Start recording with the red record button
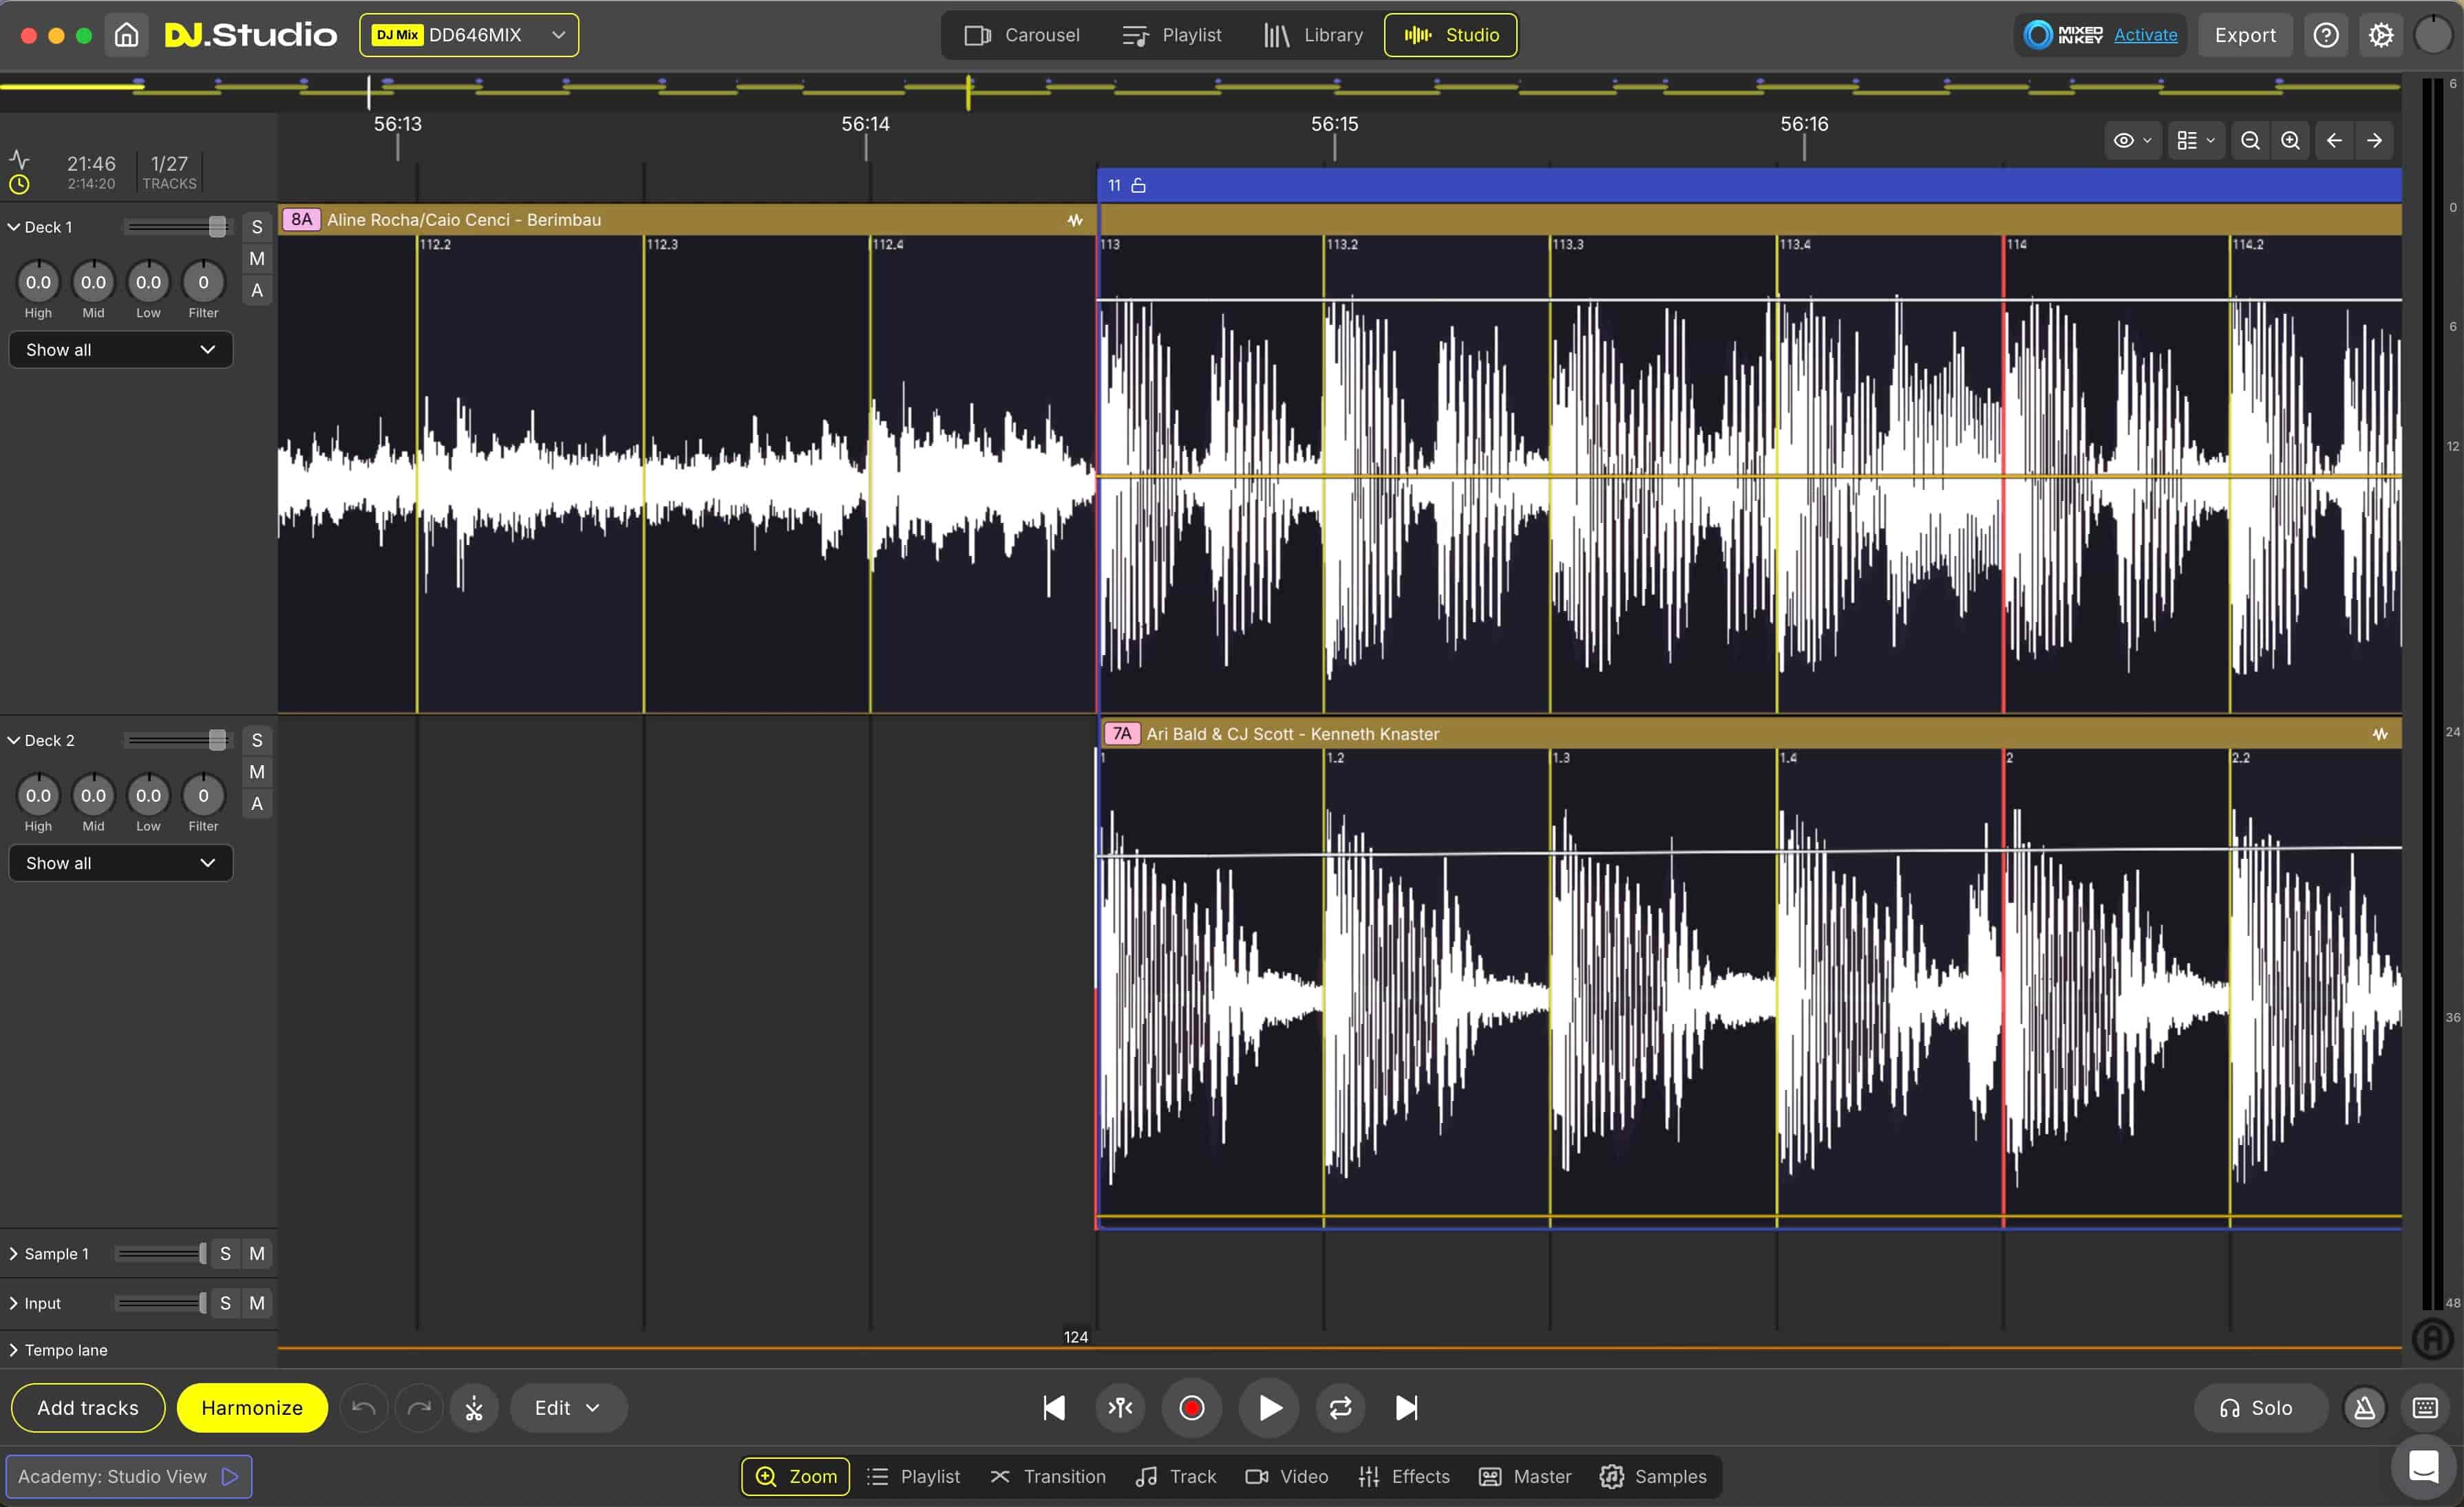Viewport: 2464px width, 1507px height. point(1191,1408)
